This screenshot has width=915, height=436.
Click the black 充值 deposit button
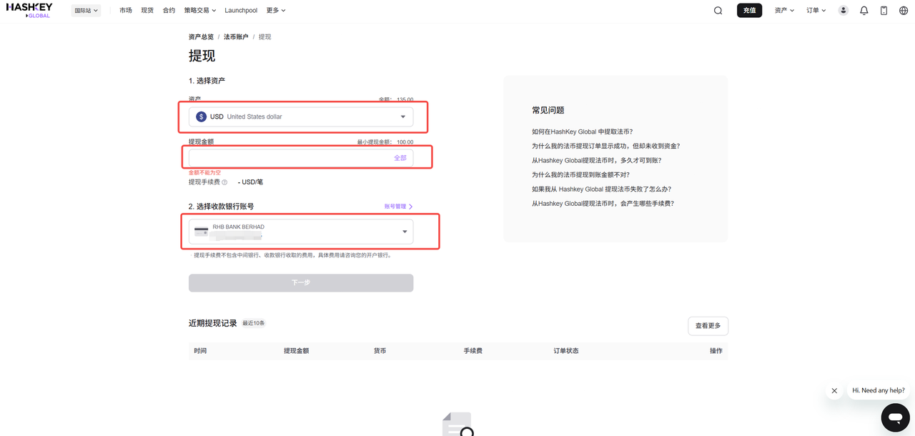tap(749, 11)
